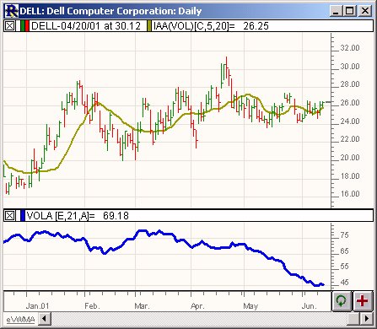This screenshot has height=329, width=377.
Task: Click the red plus add icon
Action: click(x=362, y=301)
